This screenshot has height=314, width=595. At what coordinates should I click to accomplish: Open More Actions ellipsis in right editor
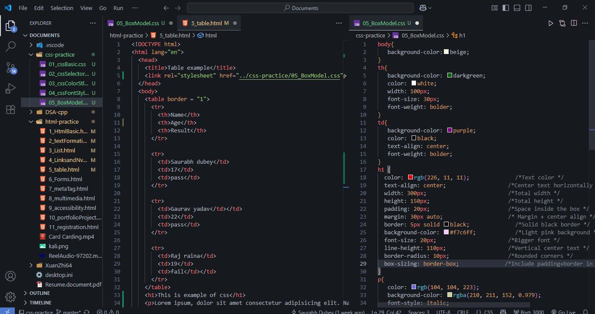pos(586,23)
